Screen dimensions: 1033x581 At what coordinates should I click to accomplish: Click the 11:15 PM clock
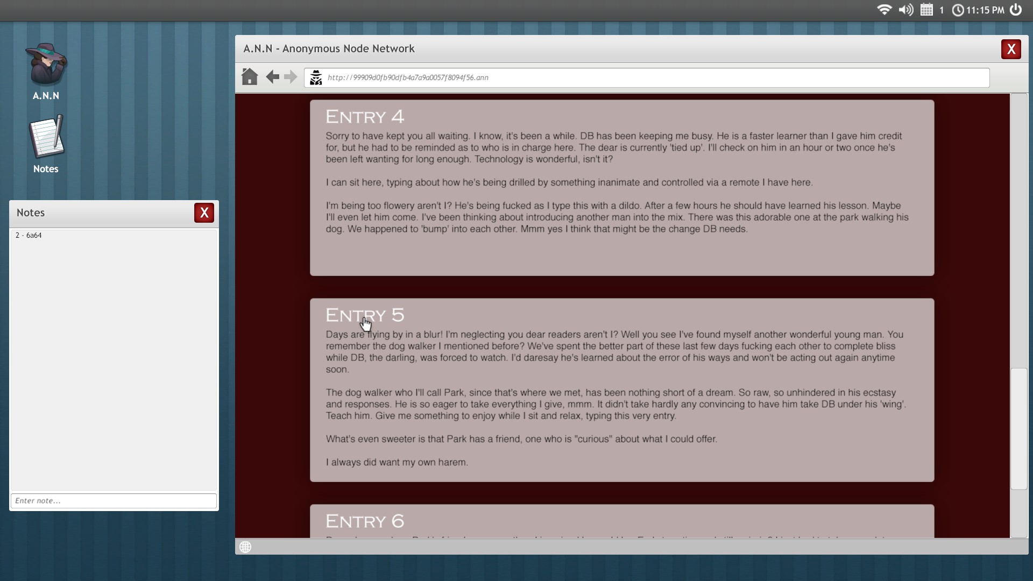985,10
